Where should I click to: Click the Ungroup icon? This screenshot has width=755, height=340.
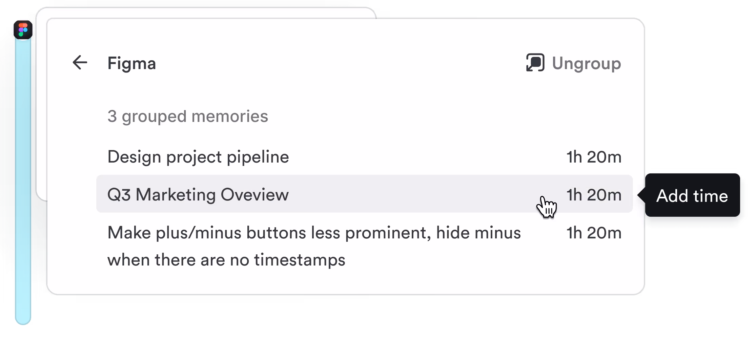535,63
